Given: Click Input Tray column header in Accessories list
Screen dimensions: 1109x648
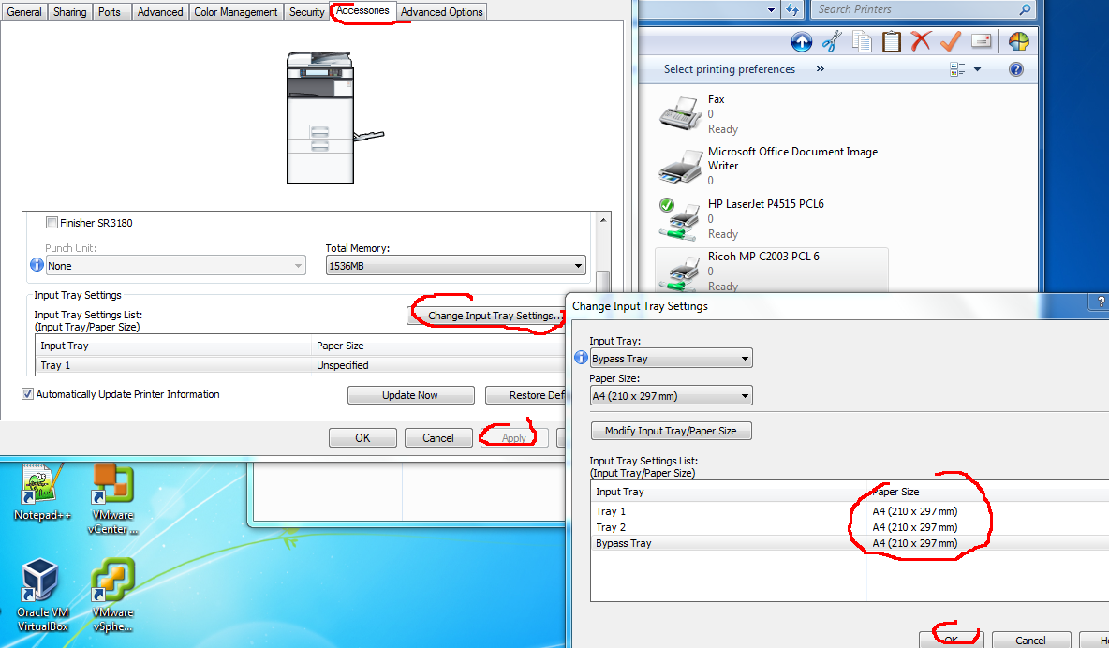Looking at the screenshot, I should (x=173, y=346).
